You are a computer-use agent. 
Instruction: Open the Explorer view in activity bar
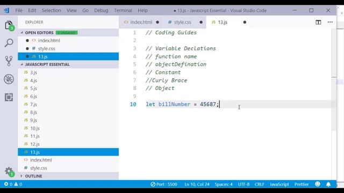[x=9, y=25]
